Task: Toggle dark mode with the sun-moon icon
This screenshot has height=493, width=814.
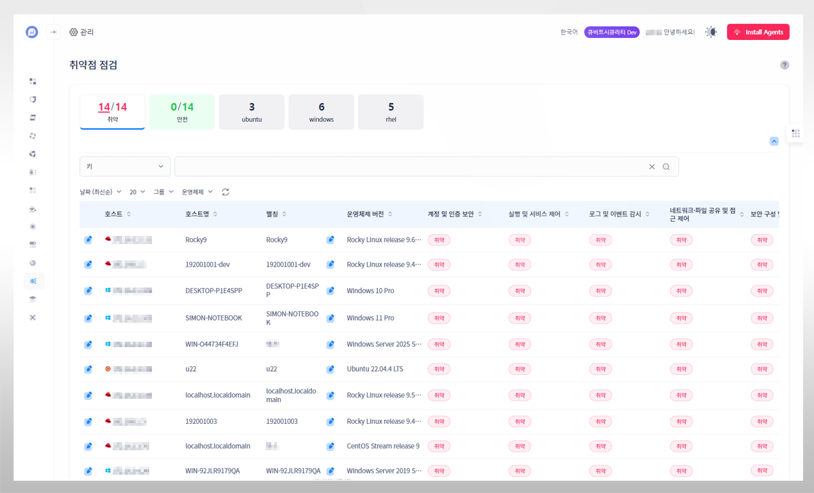Action: pos(710,32)
